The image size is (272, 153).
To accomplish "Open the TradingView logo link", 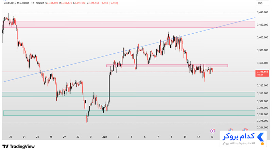I will 19,147.
